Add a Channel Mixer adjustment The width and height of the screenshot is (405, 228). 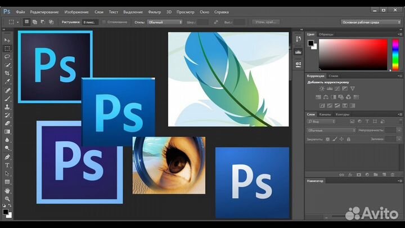348,97
